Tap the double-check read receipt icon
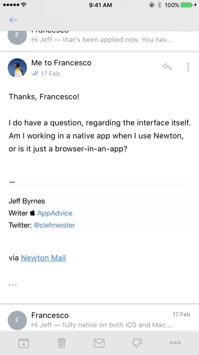 [35, 73]
